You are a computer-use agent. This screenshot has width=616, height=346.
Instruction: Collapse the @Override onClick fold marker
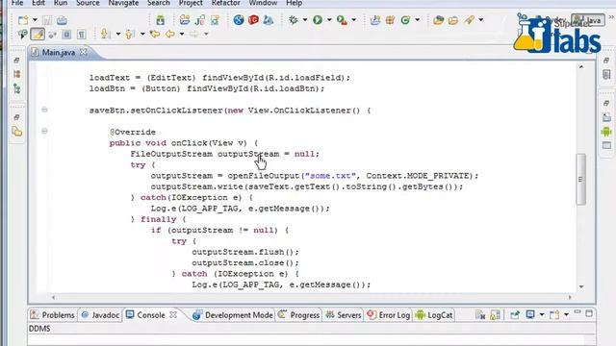click(44, 131)
